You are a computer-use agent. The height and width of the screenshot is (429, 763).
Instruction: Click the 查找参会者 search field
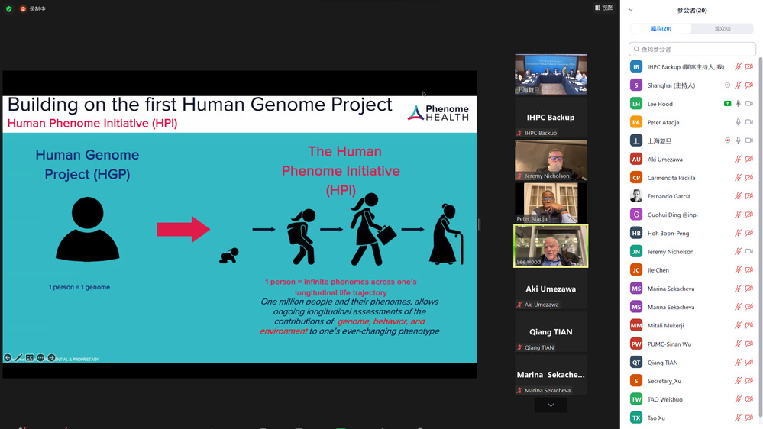691,49
